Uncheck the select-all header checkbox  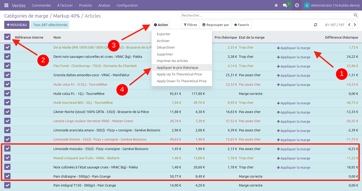(x=7, y=37)
